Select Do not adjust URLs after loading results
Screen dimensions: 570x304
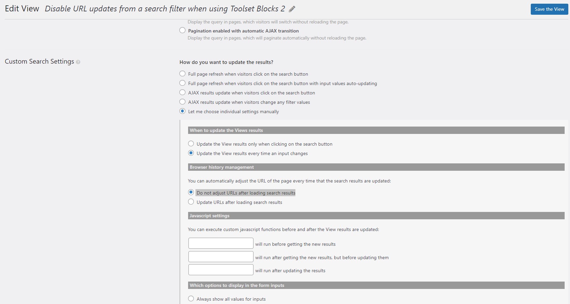(x=191, y=192)
